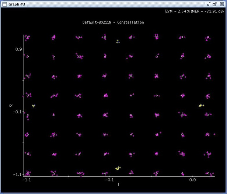Click the I axis label
227x194 pixels.
[x=119, y=184]
